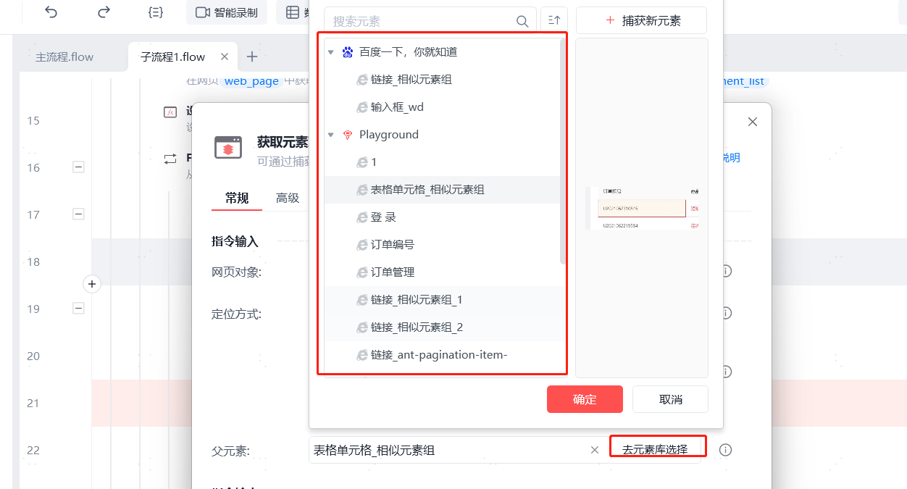
Task: Click the redo arrow icon
Action: [x=104, y=12]
